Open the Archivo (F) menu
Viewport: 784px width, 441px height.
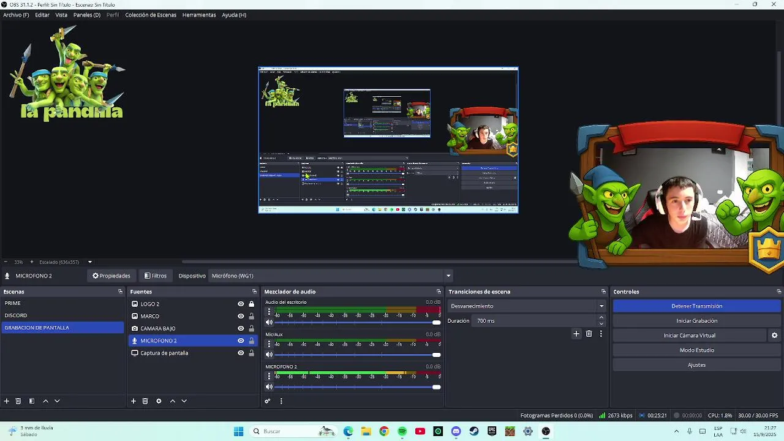16,15
